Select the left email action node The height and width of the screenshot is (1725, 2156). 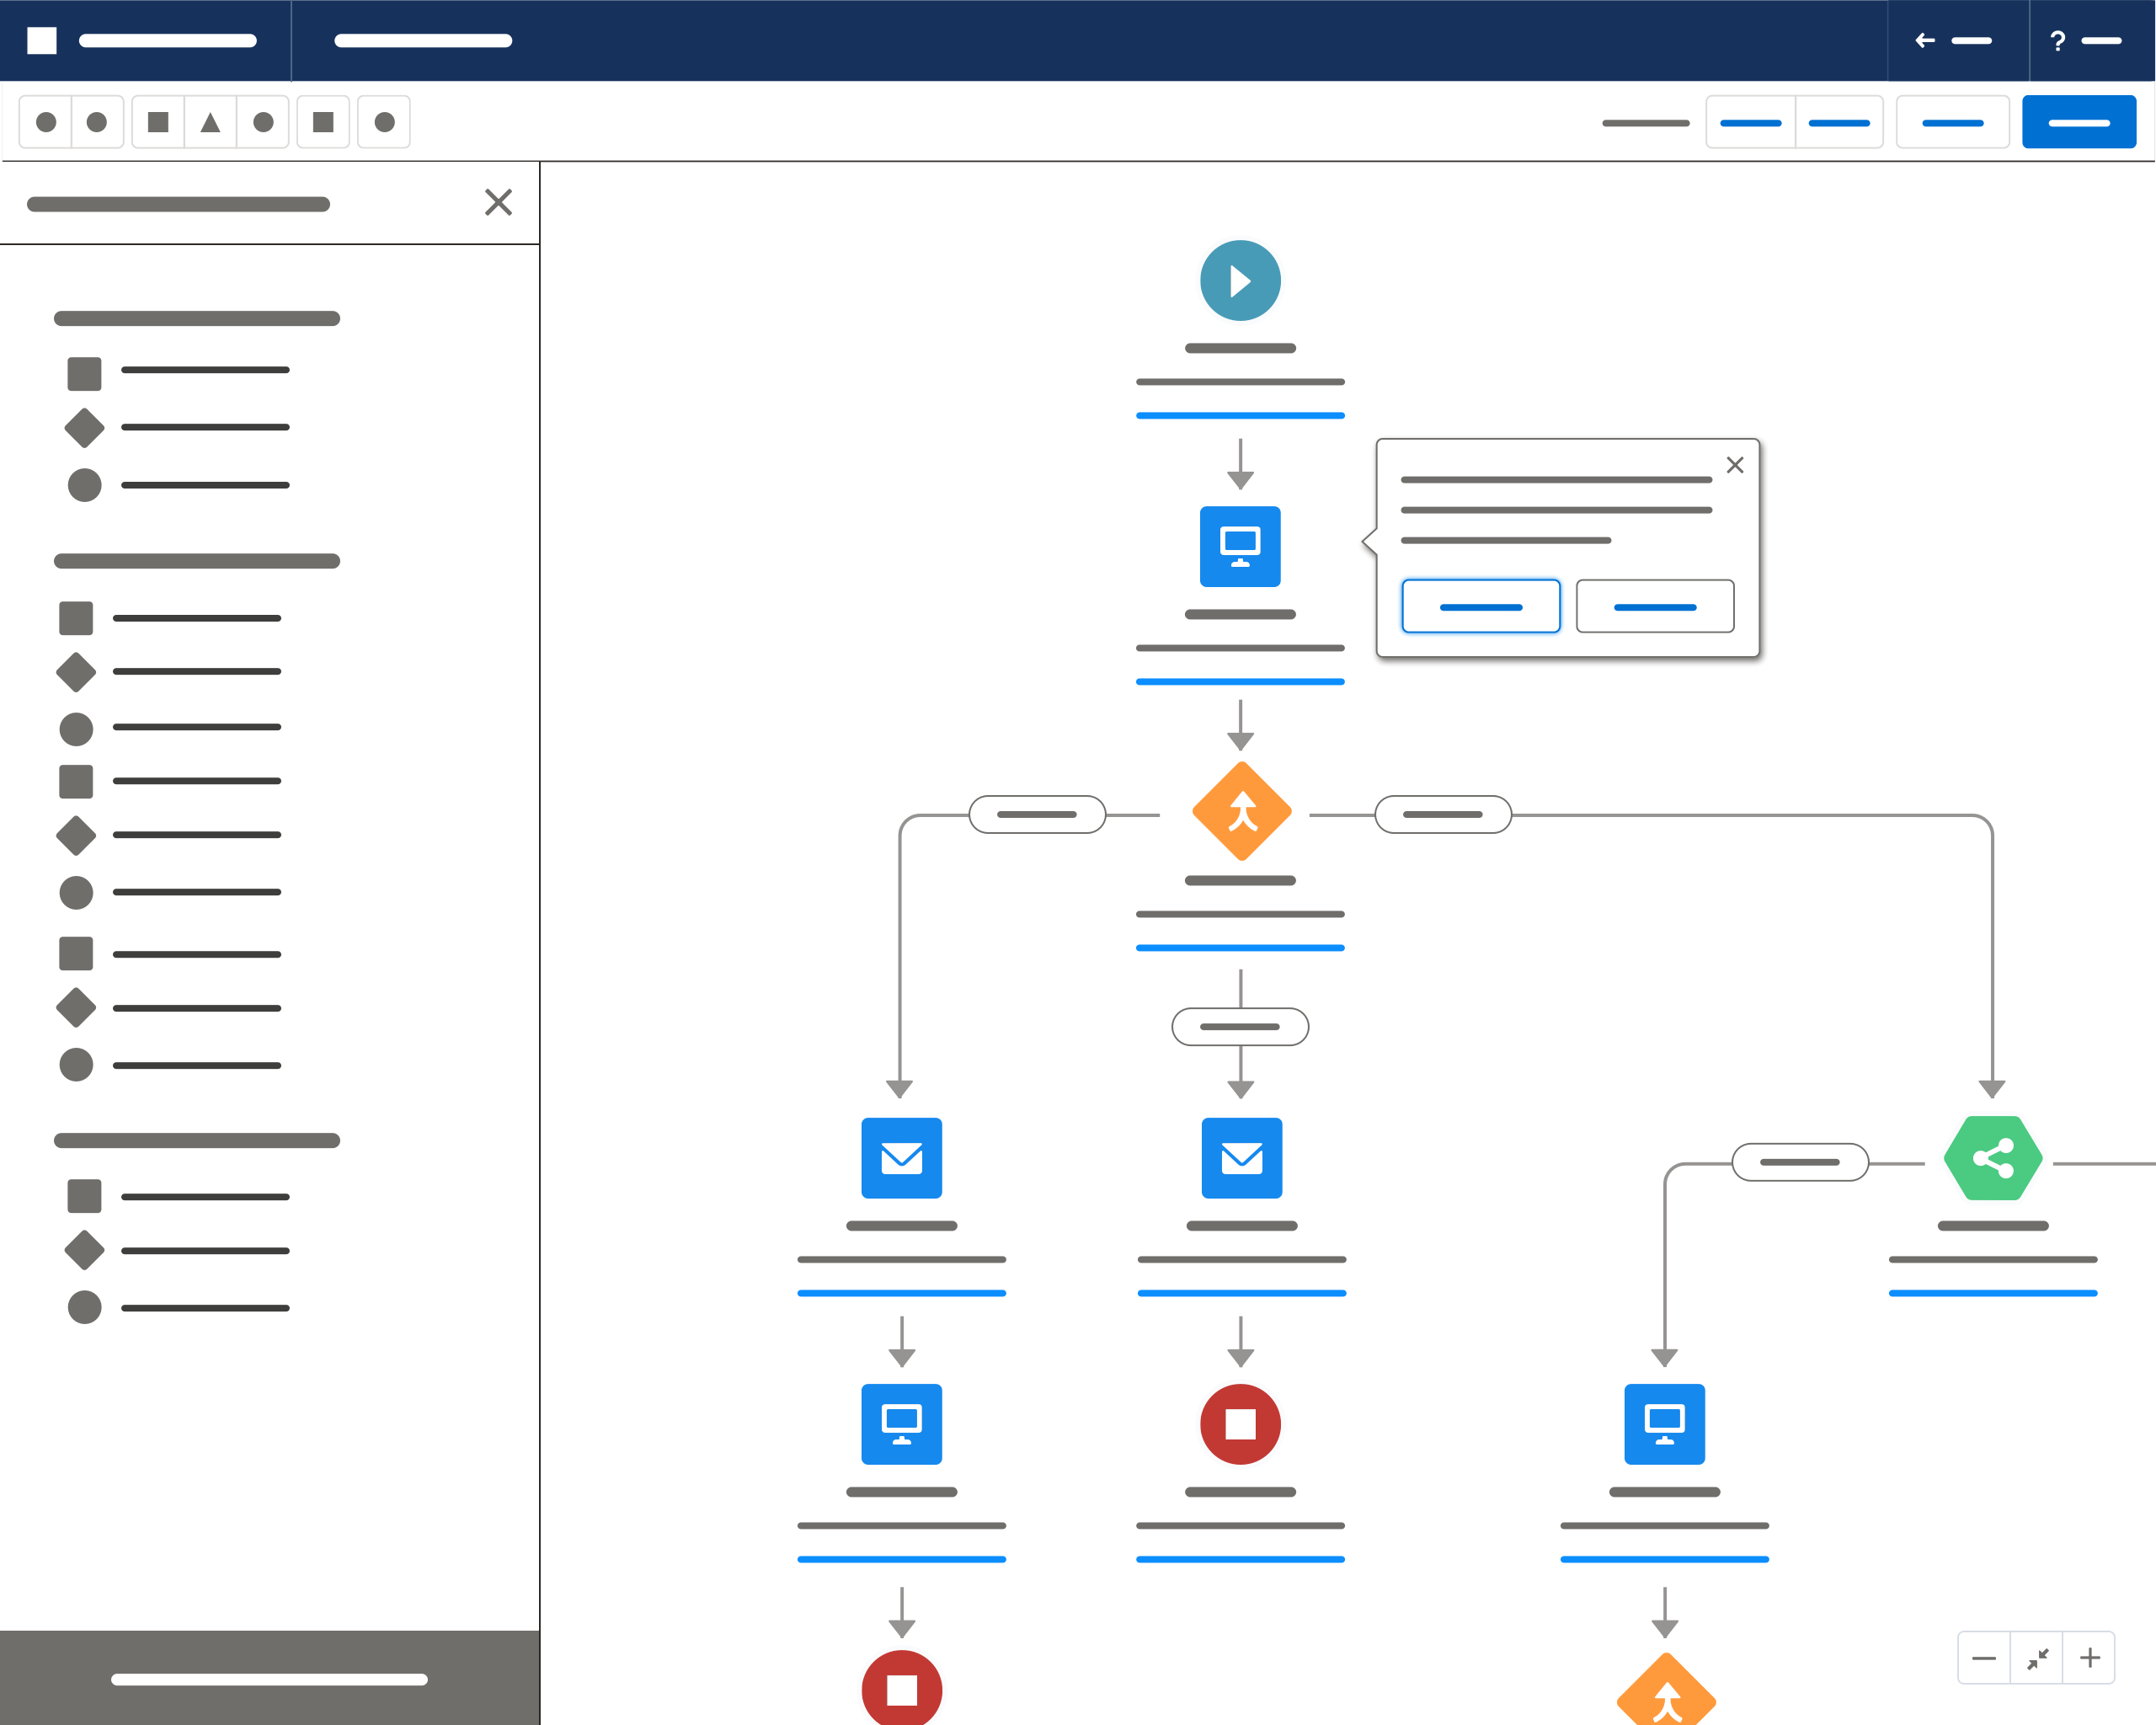coord(901,1158)
